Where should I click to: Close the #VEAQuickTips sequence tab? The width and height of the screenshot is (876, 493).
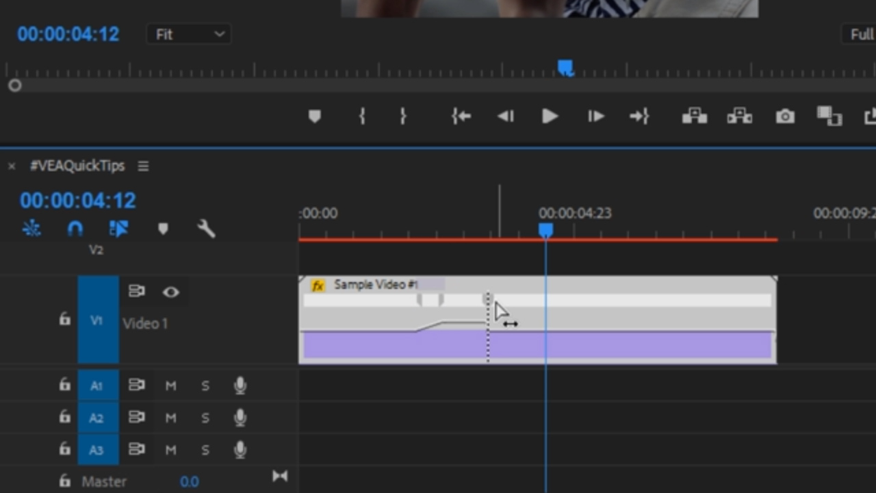coord(12,166)
